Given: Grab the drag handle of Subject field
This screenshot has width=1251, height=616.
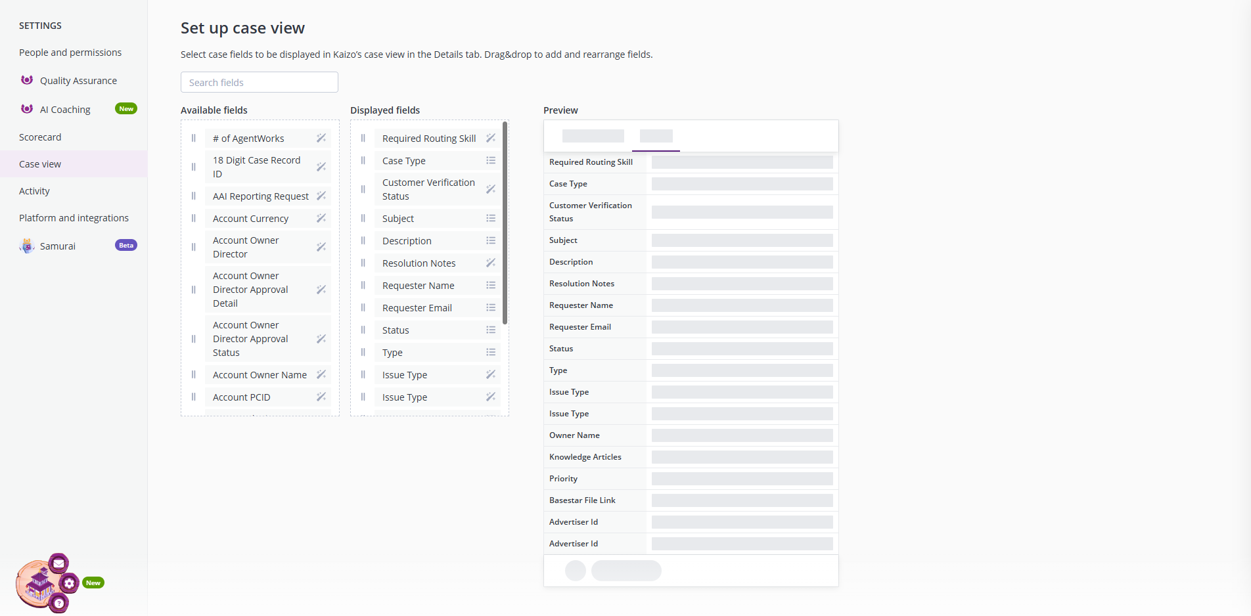Looking at the screenshot, I should (x=363, y=218).
